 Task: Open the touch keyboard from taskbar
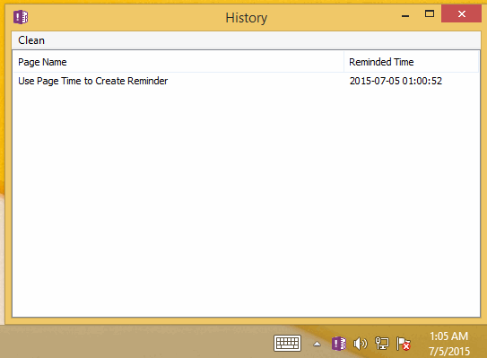[x=287, y=344]
